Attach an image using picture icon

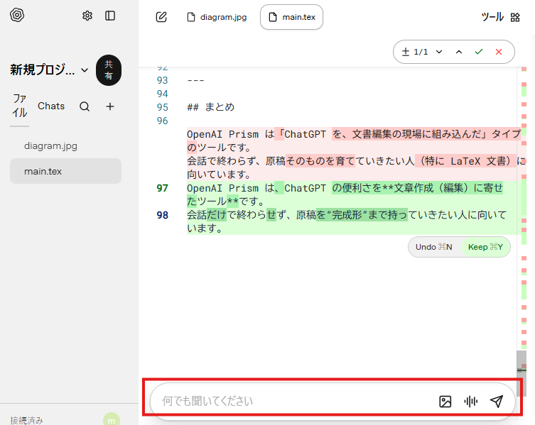click(x=445, y=402)
